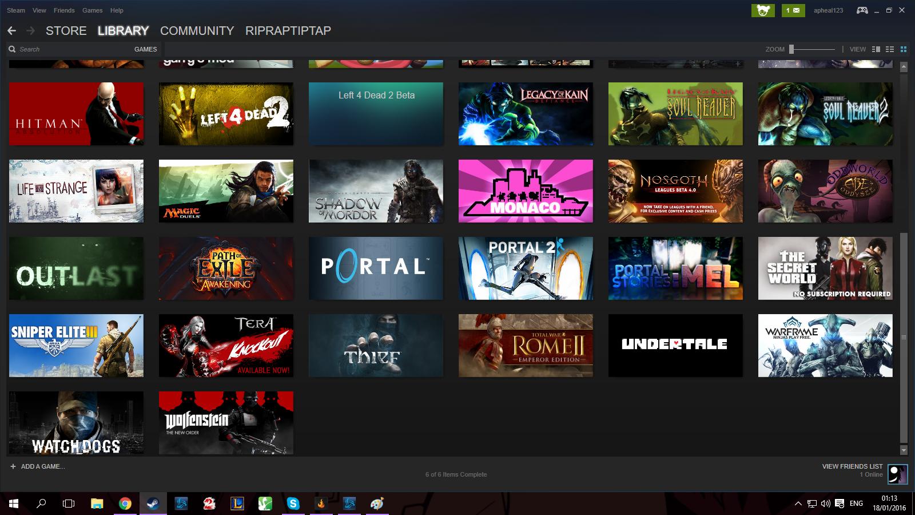Select the Portal 2 tile
Screen dimensions: 915x515
pyautogui.click(x=526, y=268)
